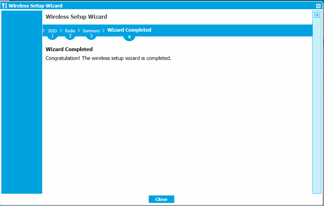Select the Wizard Completed step label
Screen dimensions: 324x206
(x=129, y=30)
